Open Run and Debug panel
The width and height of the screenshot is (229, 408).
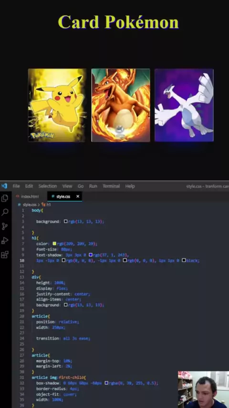click(5, 240)
